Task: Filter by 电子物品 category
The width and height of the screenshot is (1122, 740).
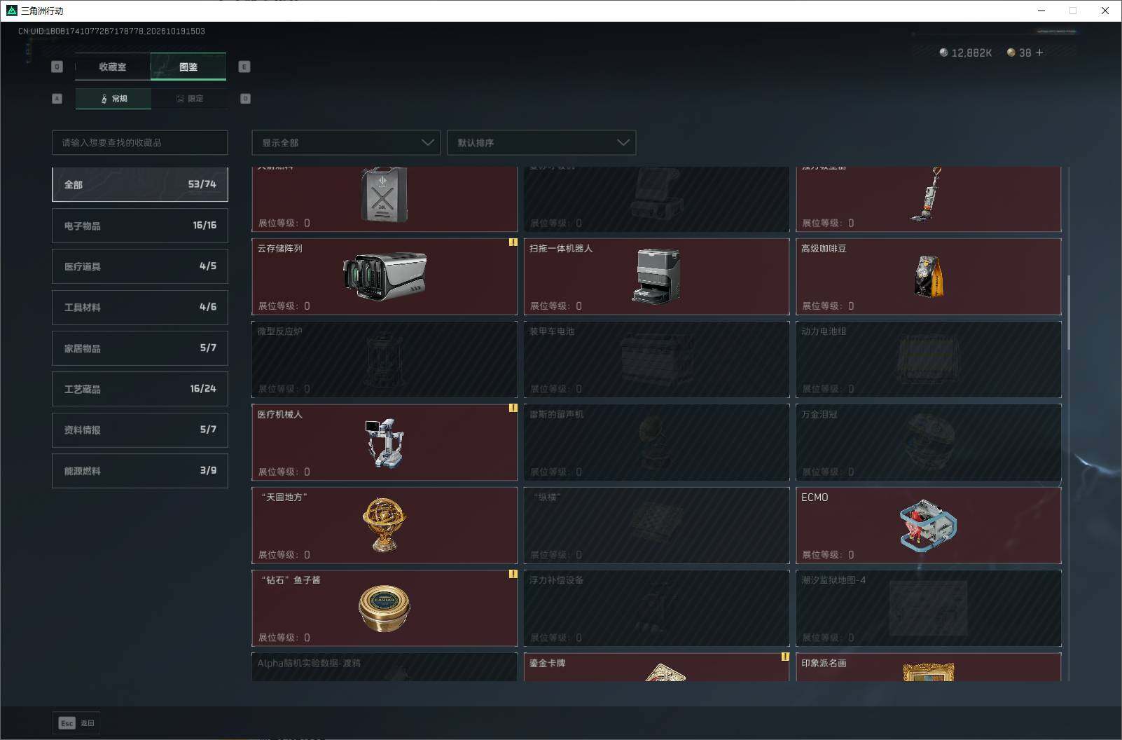Action: (140, 226)
